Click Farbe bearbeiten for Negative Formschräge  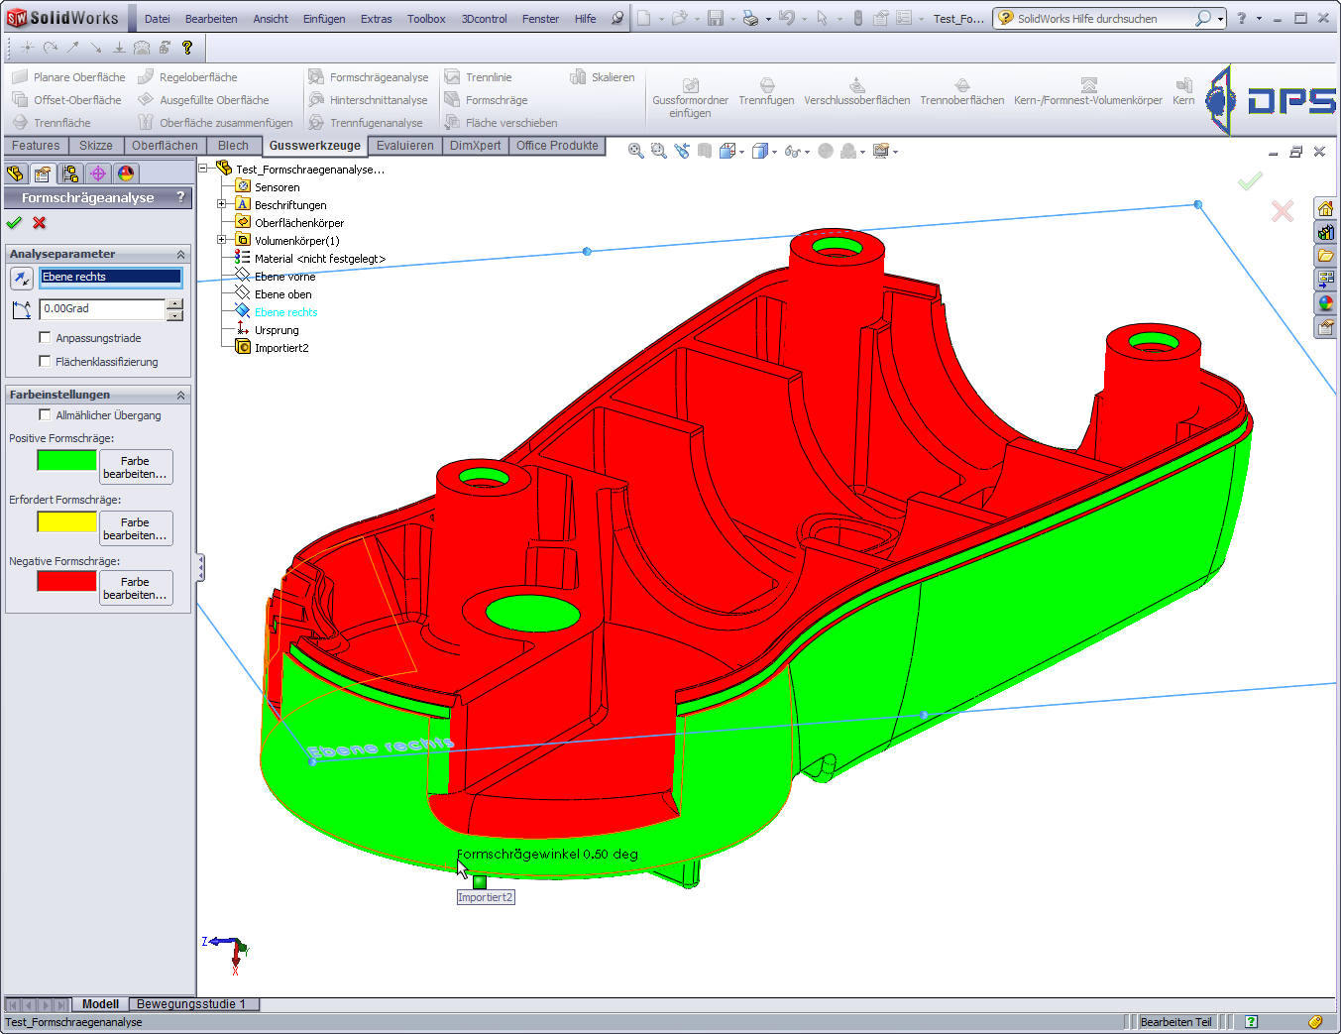point(136,588)
